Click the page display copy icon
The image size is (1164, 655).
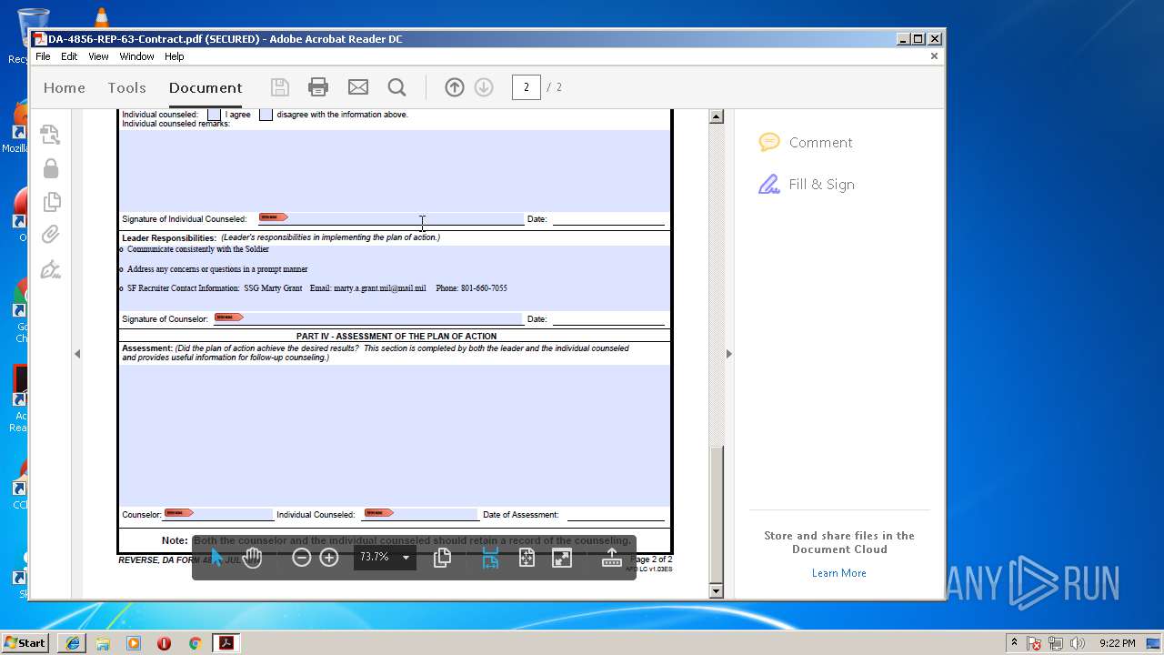point(442,558)
